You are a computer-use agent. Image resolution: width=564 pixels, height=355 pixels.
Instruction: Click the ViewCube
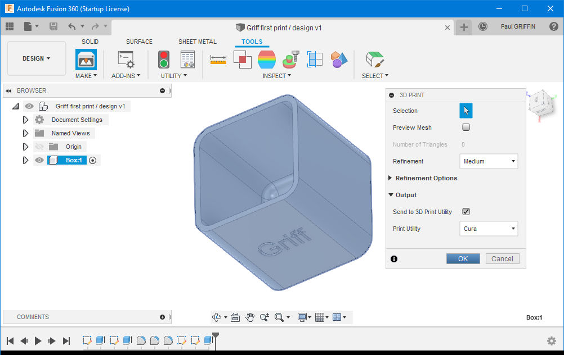(x=541, y=104)
